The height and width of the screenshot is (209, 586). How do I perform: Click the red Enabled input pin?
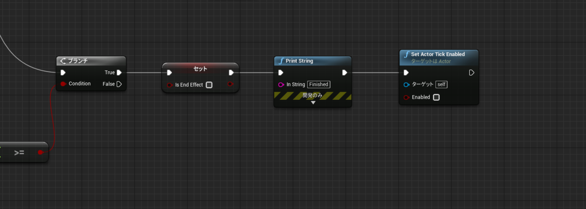(x=406, y=97)
